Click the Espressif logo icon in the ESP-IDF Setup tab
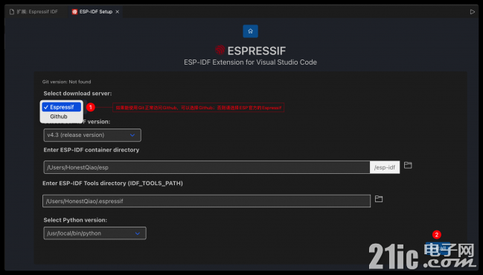Screen dimensions: 483x275 coord(74,12)
